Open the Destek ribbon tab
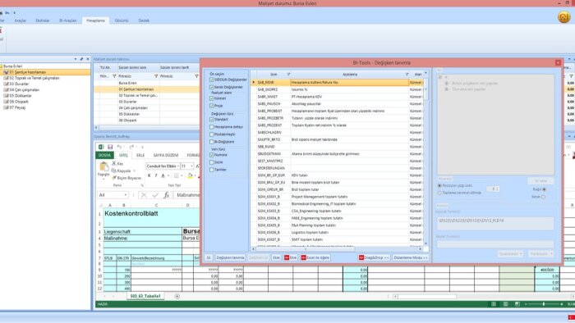This screenshot has height=323, width=575. pos(144,20)
